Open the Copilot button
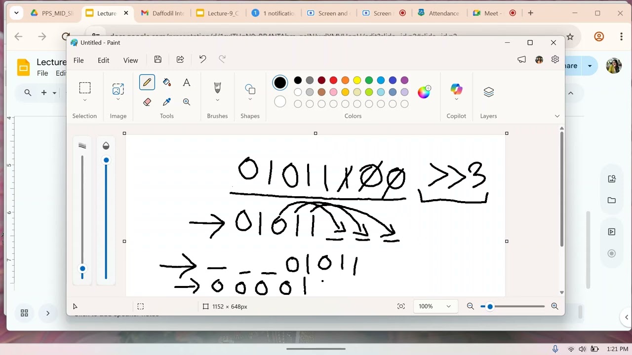632x355 pixels. click(x=456, y=89)
